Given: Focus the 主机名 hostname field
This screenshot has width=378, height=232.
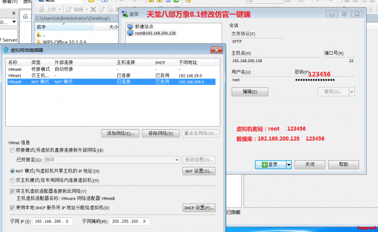Looking at the screenshot, I should pos(276,61).
